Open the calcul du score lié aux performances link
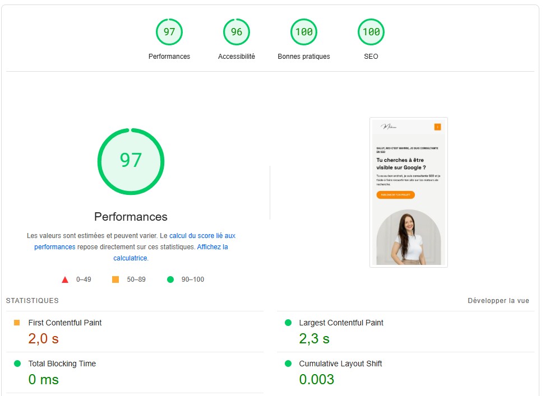Screen dimensions: 550x396 coord(202,236)
